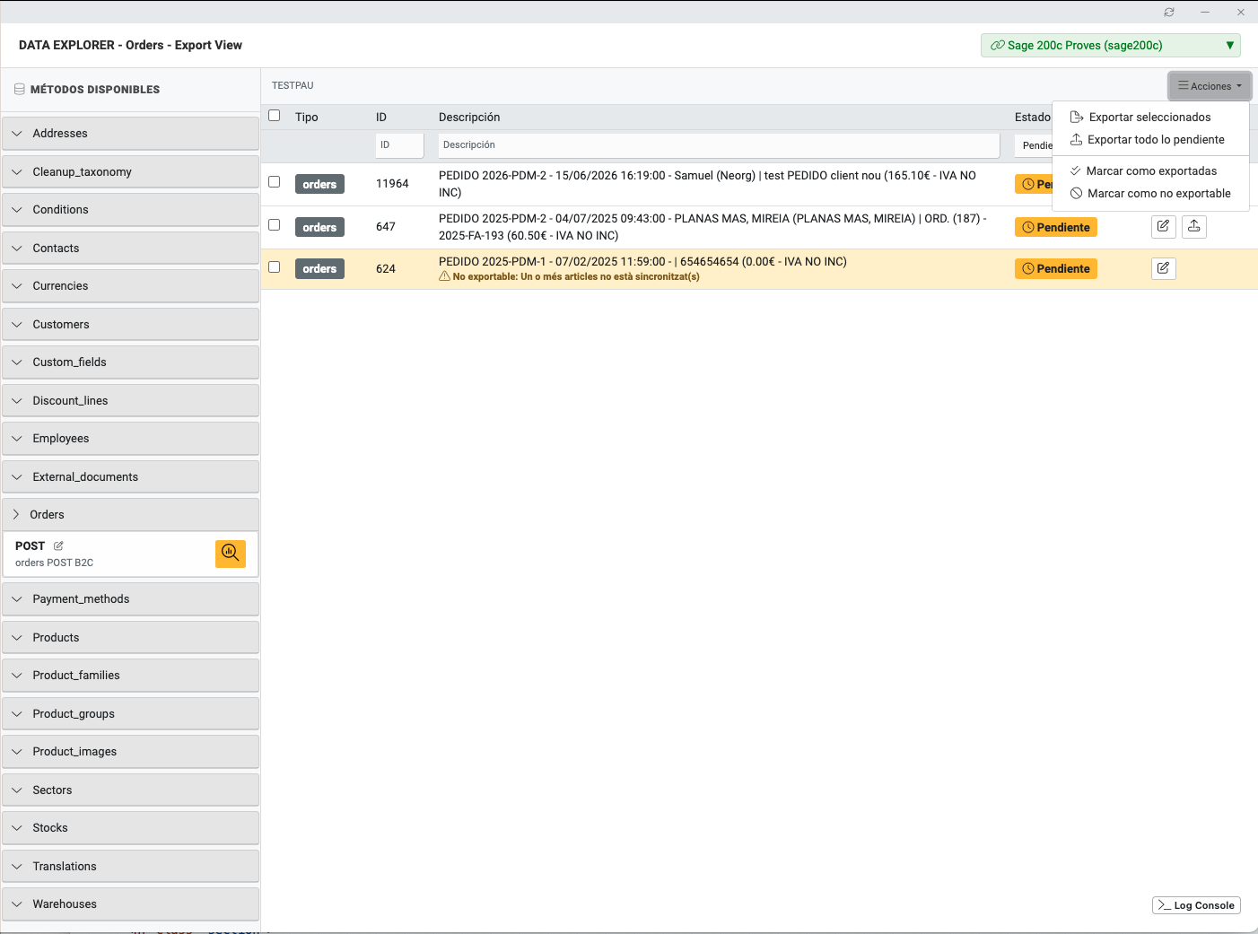Image resolution: width=1258 pixels, height=934 pixels.
Task: Expand the Payment_methods section
Action: coord(131,598)
